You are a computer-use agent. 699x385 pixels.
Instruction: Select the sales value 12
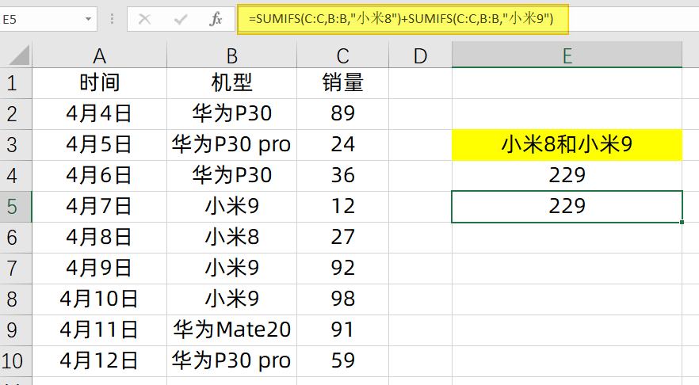point(342,206)
